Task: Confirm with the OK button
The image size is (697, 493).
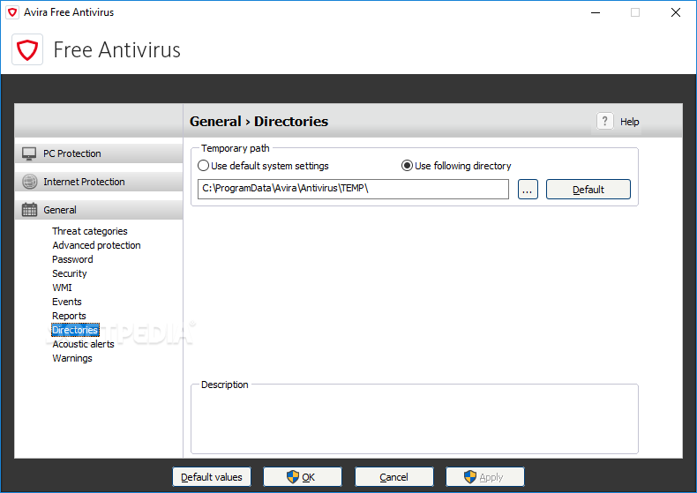Action: click(x=303, y=477)
